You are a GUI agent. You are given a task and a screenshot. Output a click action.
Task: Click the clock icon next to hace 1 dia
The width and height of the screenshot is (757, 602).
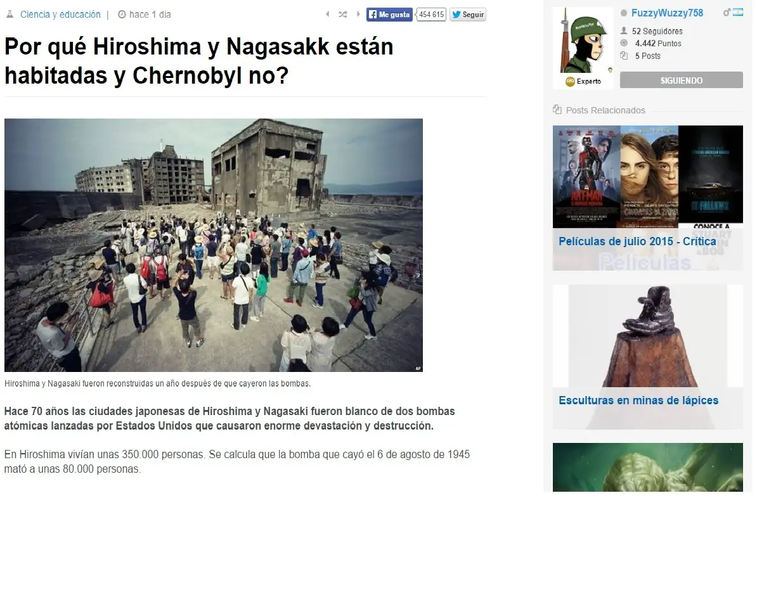[x=122, y=15]
